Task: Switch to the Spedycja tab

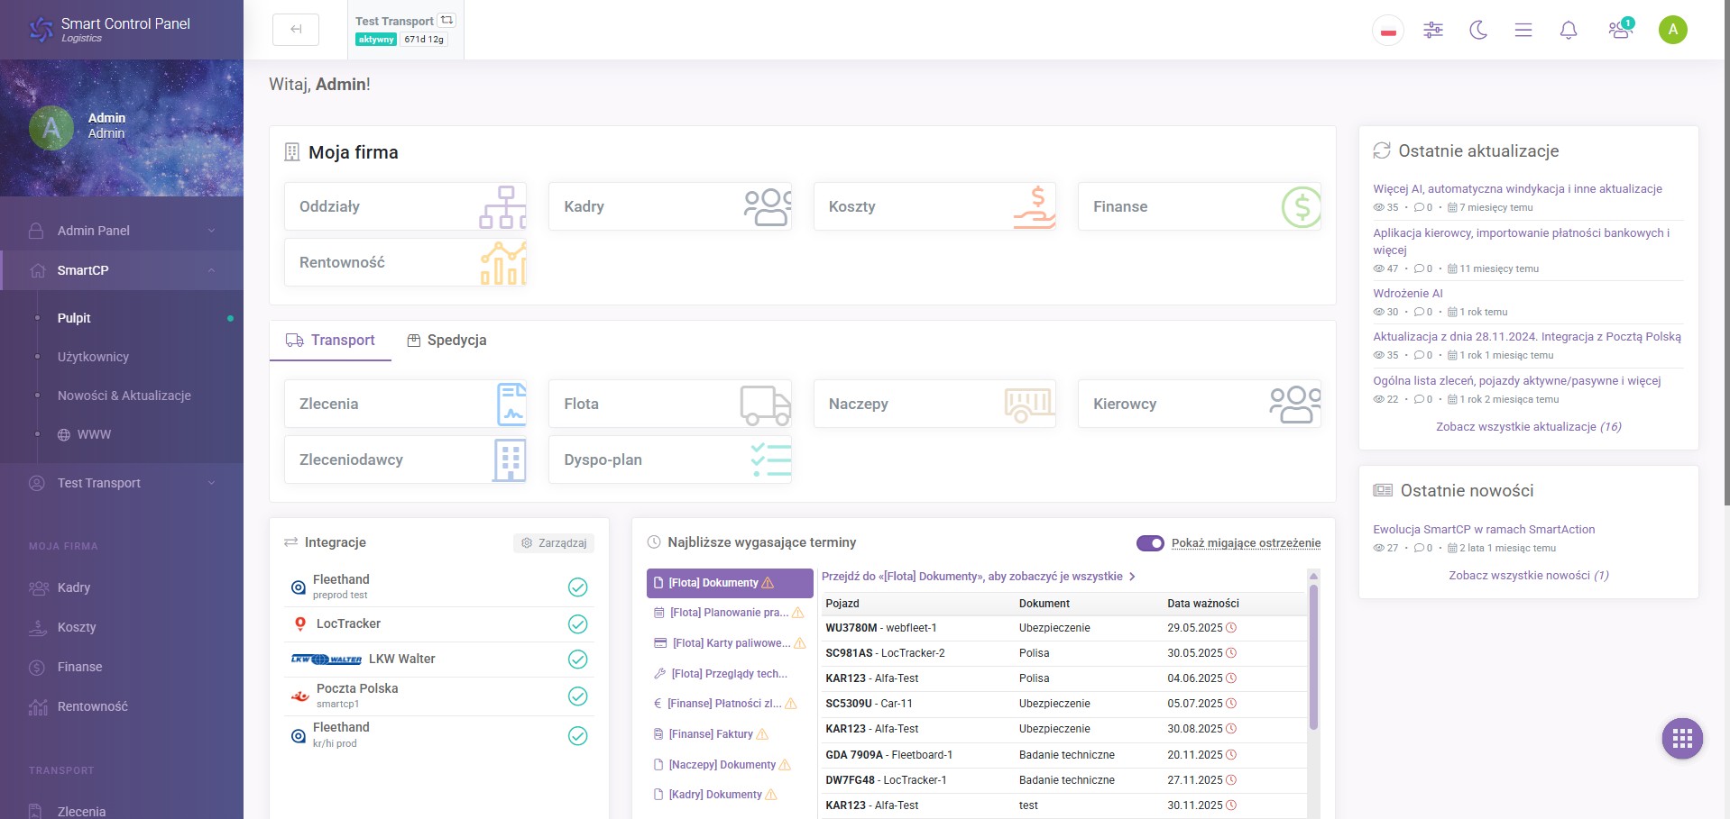Action: click(x=446, y=340)
